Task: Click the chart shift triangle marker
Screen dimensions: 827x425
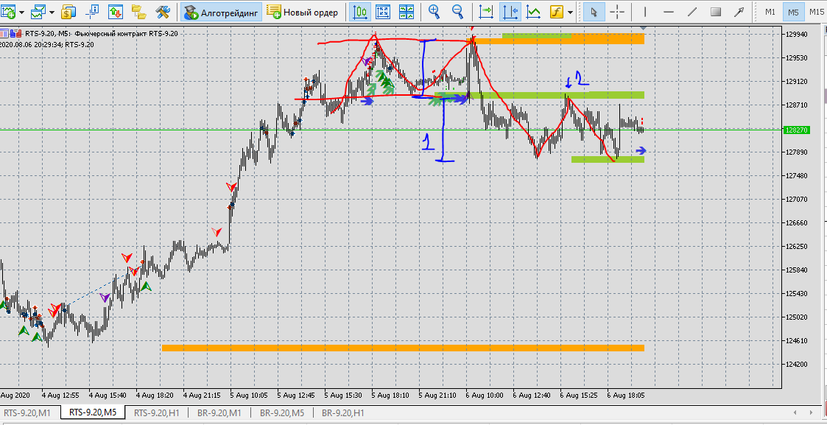Action: [643, 27]
